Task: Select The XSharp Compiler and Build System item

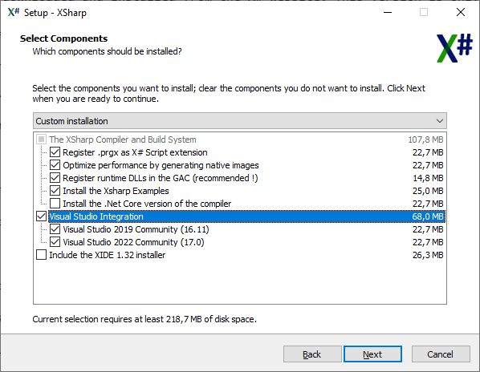Action: [x=123, y=139]
